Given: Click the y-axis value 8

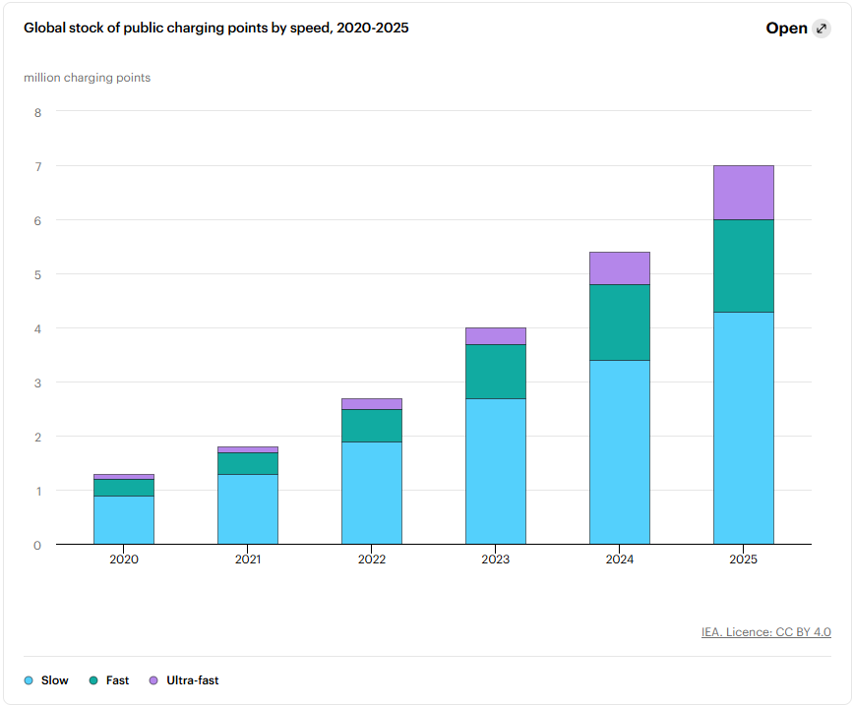Looking at the screenshot, I should pos(37,113).
